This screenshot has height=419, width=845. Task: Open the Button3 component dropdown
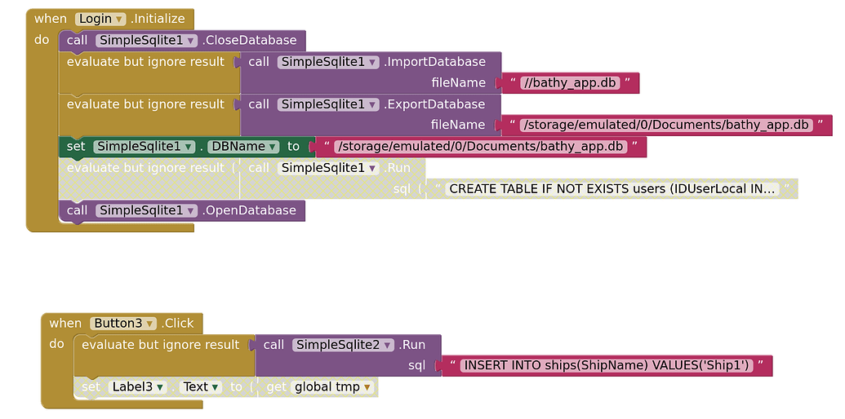123,324
